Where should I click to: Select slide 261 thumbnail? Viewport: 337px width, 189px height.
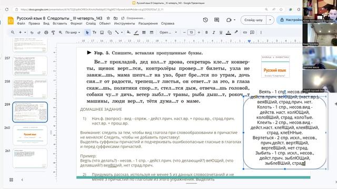point(30,159)
